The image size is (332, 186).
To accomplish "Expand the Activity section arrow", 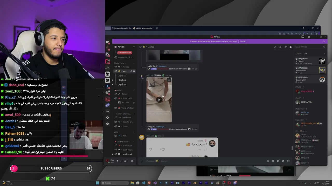I will pos(324,54).
